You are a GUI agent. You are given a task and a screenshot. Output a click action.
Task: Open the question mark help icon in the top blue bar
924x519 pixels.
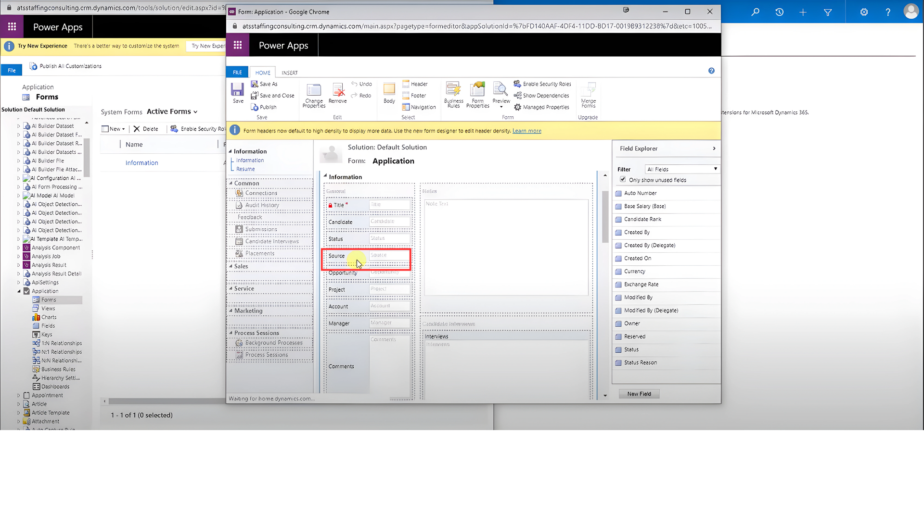[x=888, y=12]
